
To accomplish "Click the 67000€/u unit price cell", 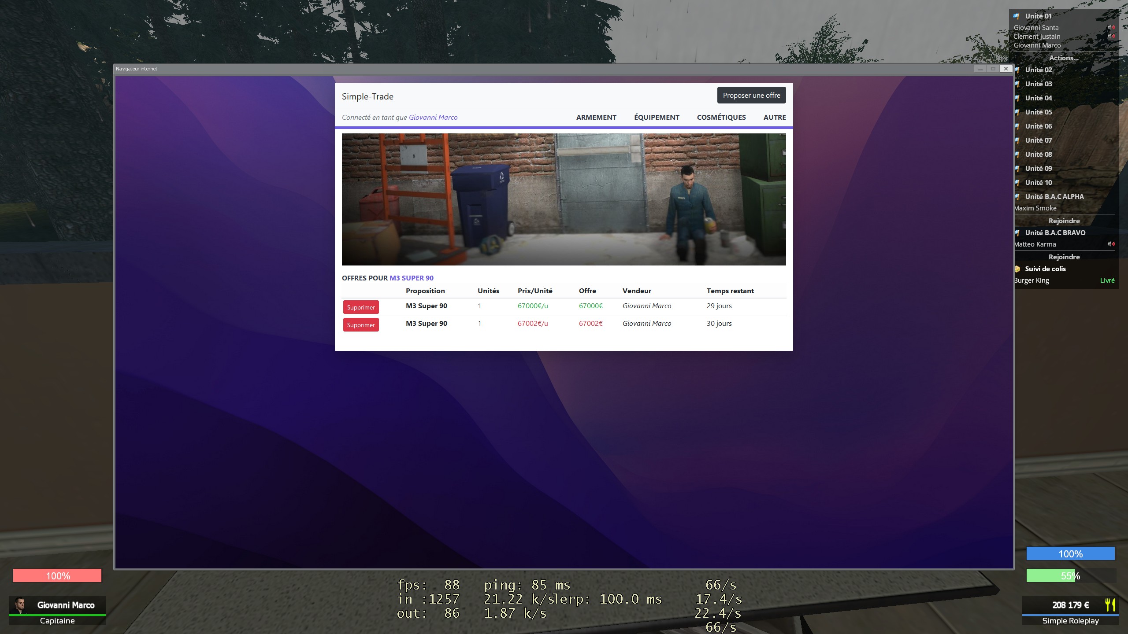I will tap(533, 306).
